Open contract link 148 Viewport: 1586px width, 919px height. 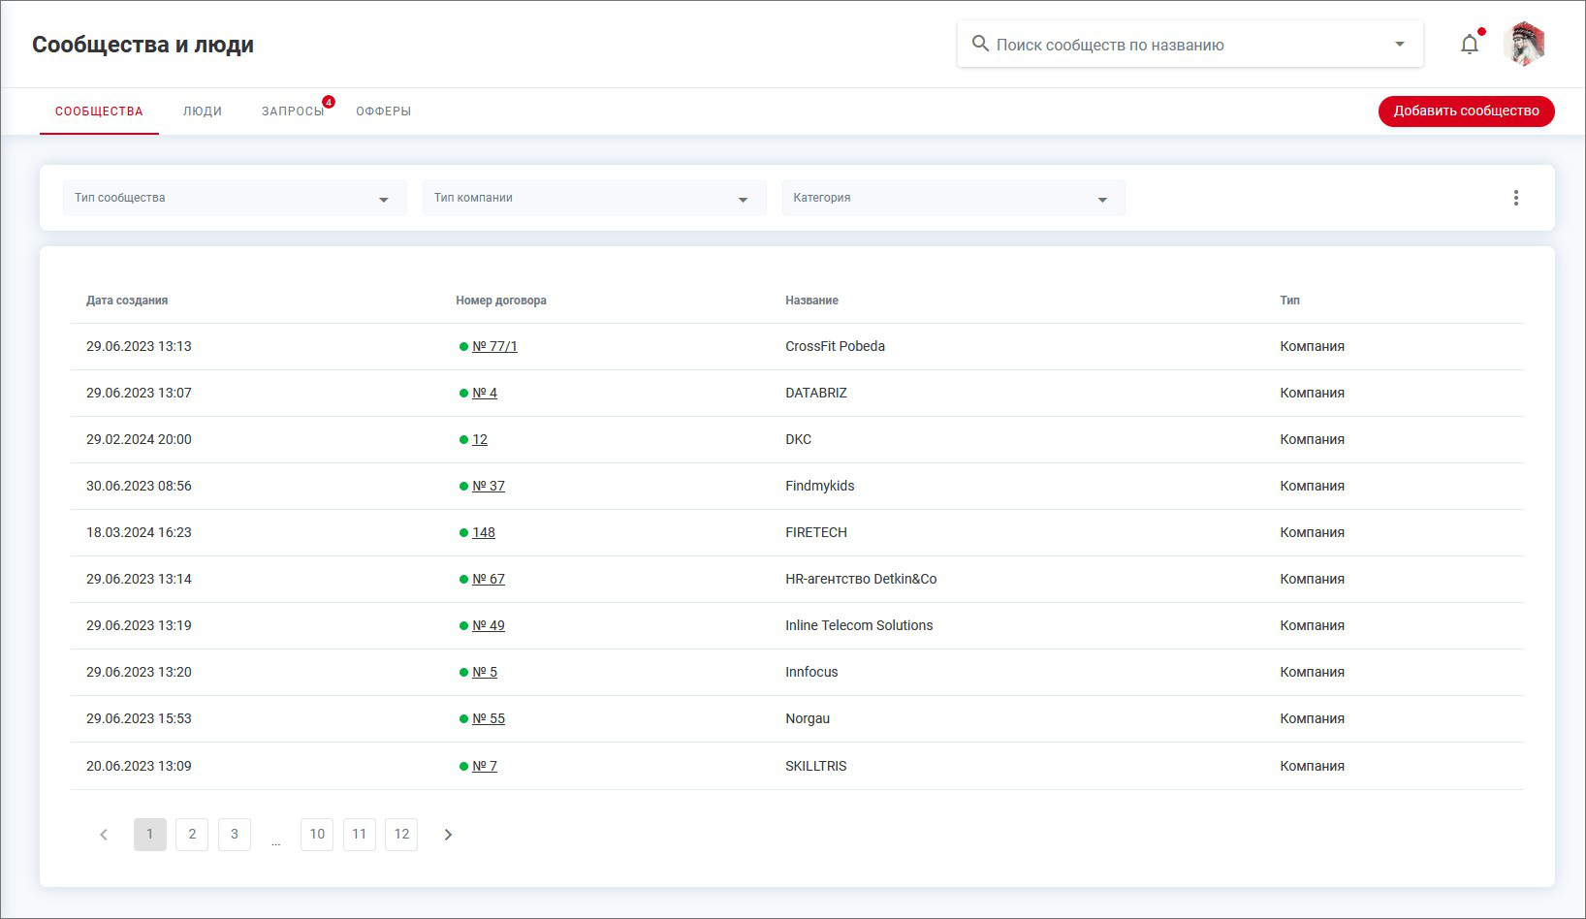(483, 533)
